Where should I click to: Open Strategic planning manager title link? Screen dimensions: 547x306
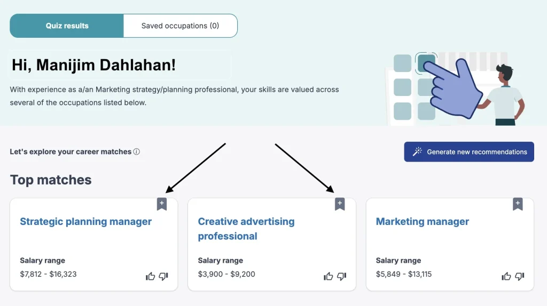pyautogui.click(x=85, y=222)
